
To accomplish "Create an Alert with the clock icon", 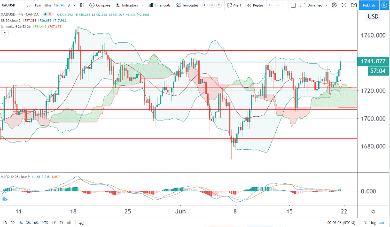I will 229,5.
